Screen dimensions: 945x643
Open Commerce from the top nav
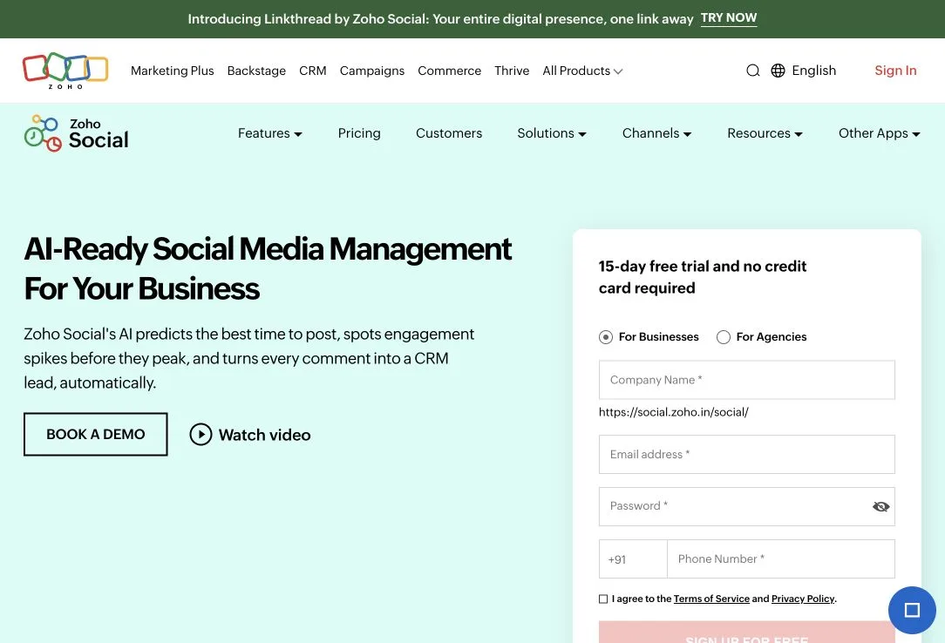(x=450, y=71)
